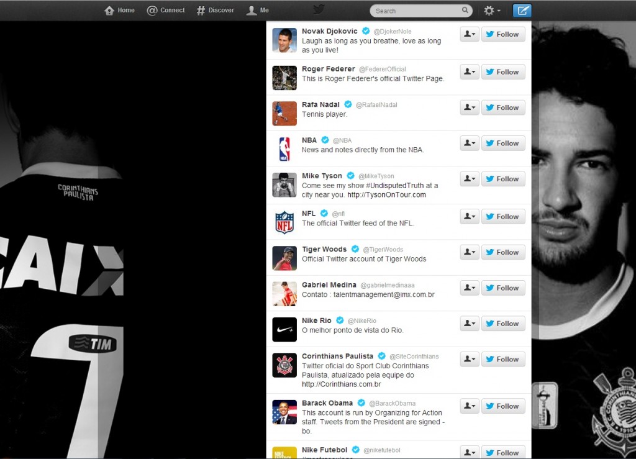The image size is (636, 459).
Task: Click Rafa Nadal's avatar photo
Action: [x=284, y=114]
